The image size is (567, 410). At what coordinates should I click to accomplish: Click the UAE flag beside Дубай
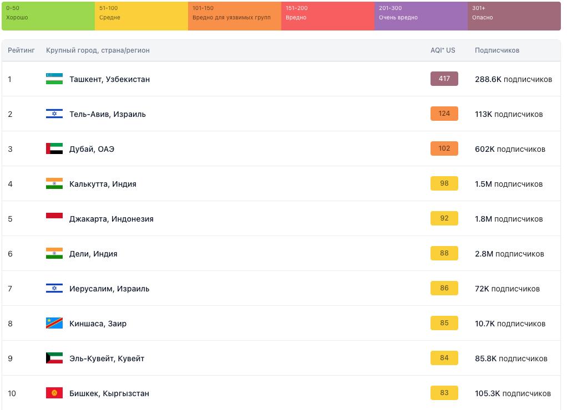point(54,148)
